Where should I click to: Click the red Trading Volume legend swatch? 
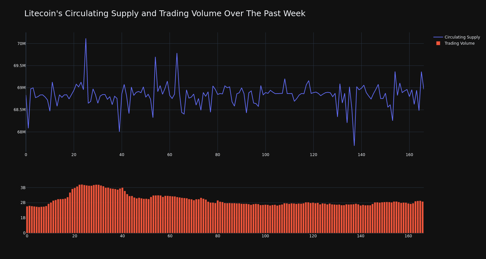coord(438,43)
